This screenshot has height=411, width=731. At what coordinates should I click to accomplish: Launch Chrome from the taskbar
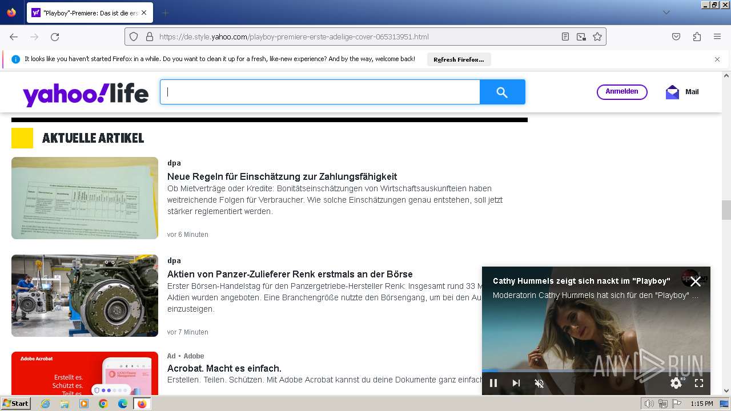[103, 404]
